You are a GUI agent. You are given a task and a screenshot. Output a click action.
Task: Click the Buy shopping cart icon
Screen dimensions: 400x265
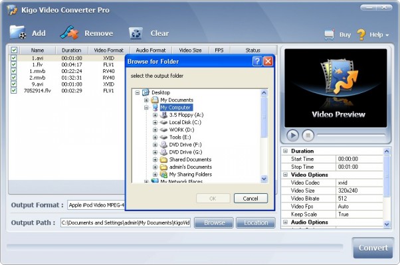coord(330,35)
